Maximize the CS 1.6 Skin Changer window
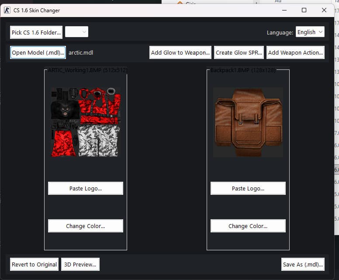The height and width of the screenshot is (280, 339). [x=304, y=10]
